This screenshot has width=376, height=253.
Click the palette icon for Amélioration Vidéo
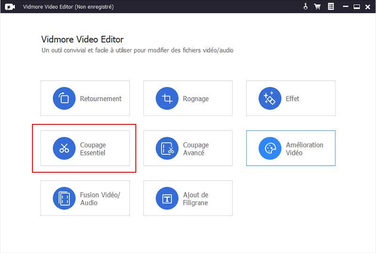tap(270, 149)
